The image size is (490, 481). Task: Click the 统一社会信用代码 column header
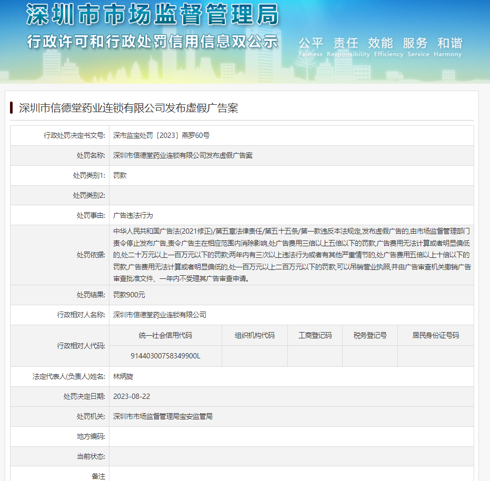point(165,335)
